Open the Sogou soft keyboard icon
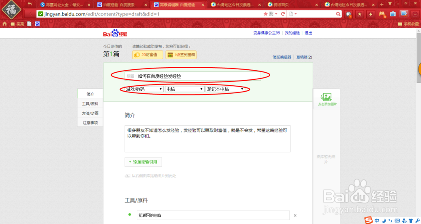Image resolution: width=421 pixels, height=224 pixels. coord(397,221)
